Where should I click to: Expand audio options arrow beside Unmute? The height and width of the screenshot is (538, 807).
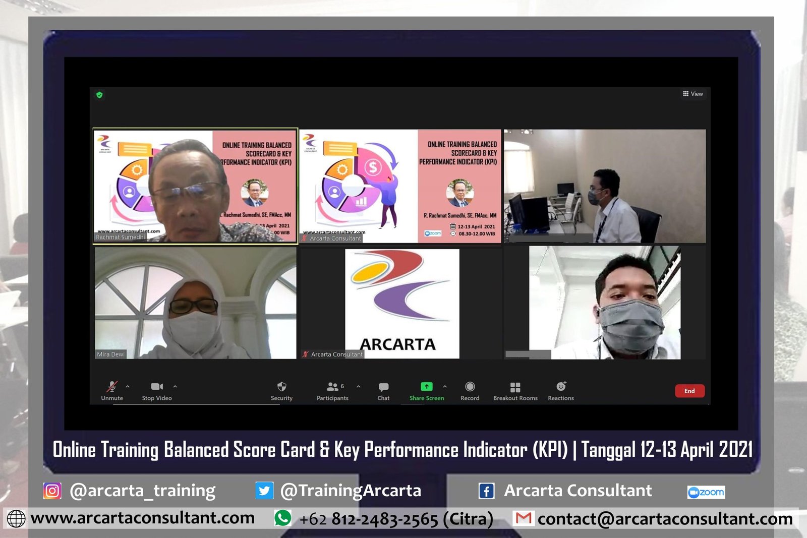[128, 387]
